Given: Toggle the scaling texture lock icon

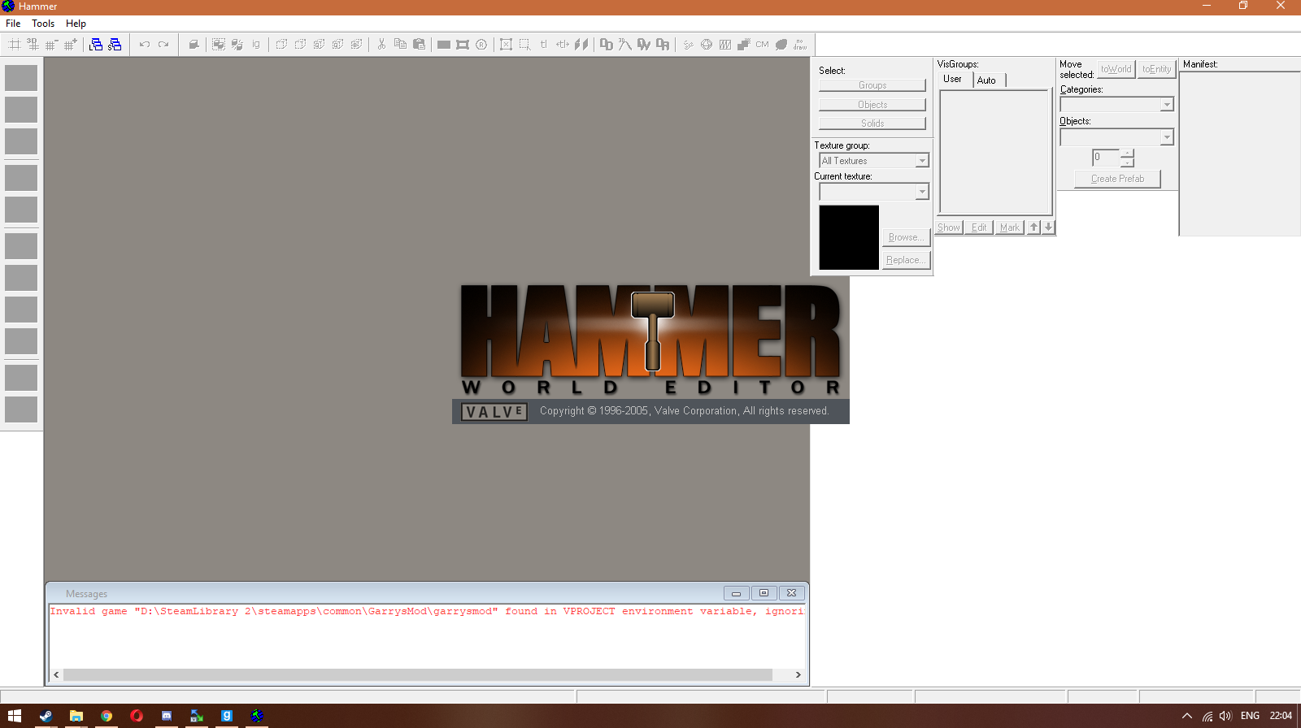Looking at the screenshot, I should [x=563, y=45].
